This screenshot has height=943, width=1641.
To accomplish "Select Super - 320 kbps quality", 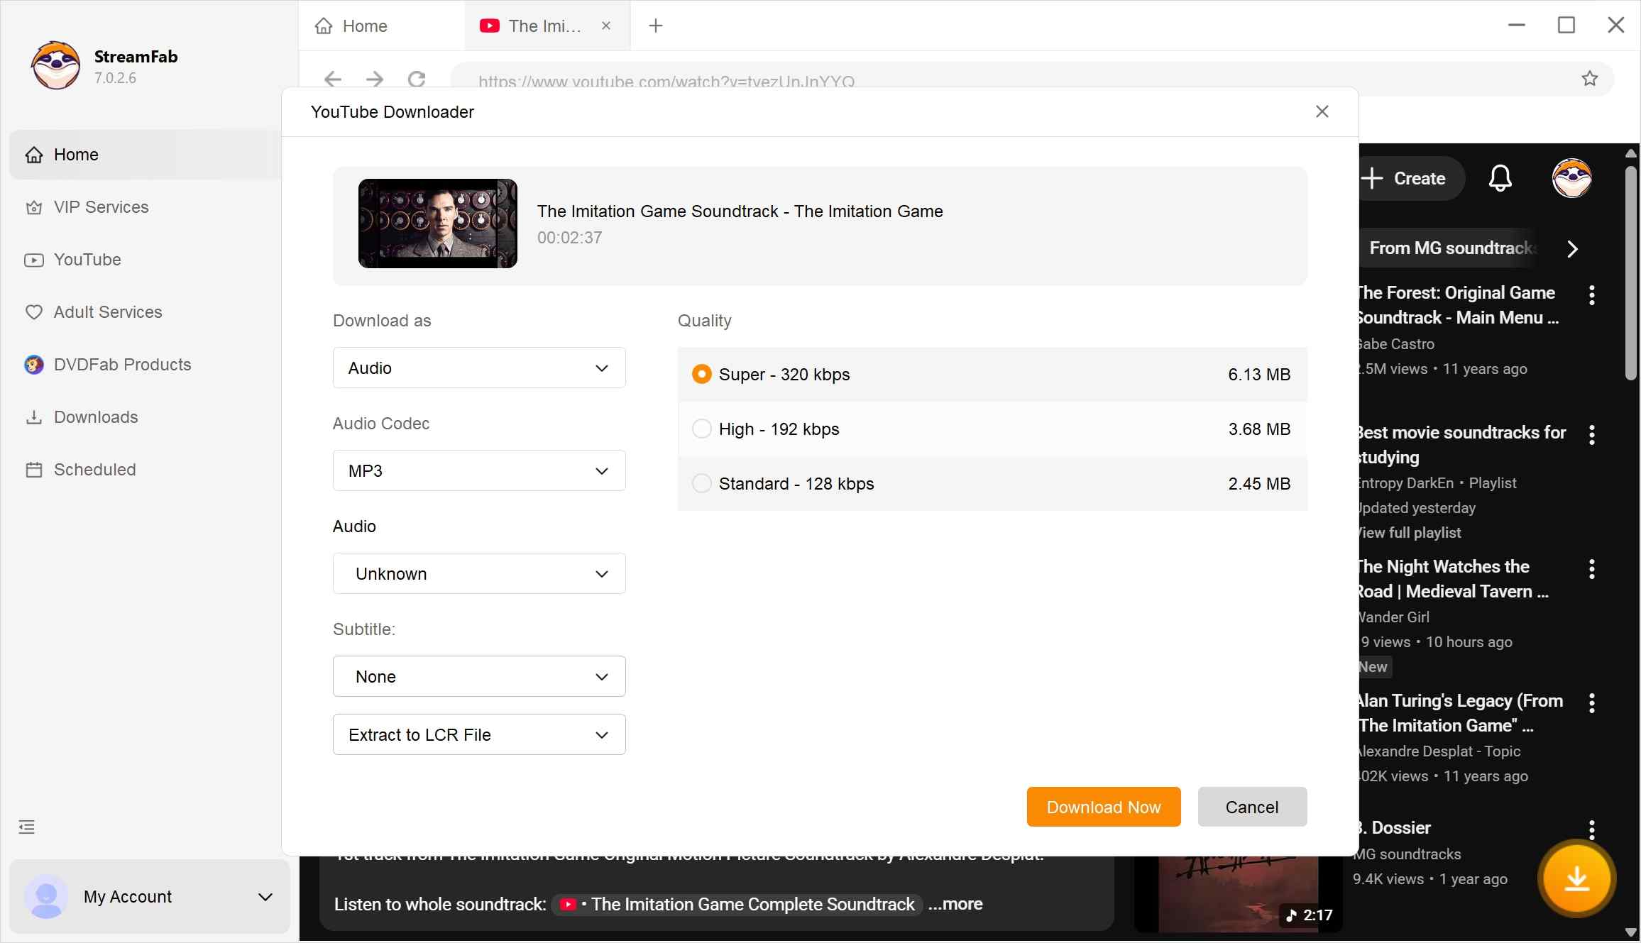I will 992,375.
